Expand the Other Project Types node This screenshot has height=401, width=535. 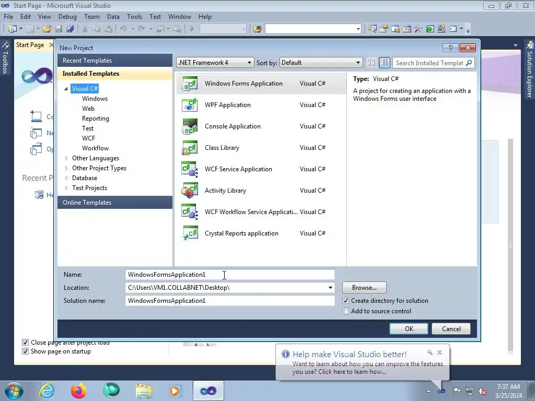pos(66,168)
